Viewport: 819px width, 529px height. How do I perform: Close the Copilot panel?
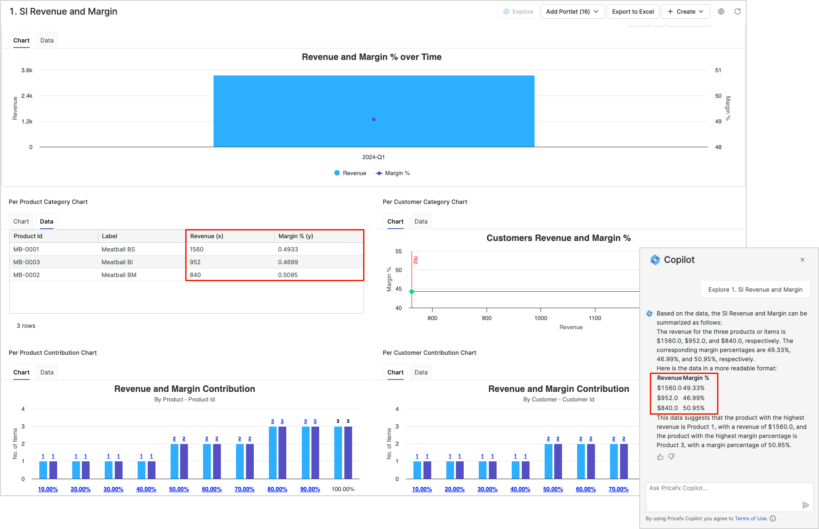point(803,260)
